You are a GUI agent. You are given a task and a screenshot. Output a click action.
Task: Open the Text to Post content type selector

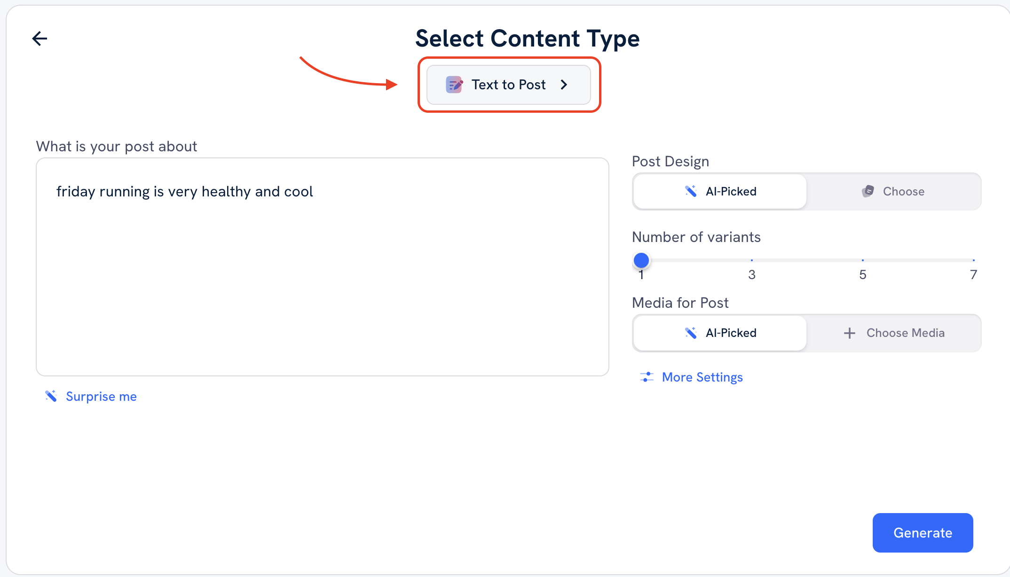508,85
